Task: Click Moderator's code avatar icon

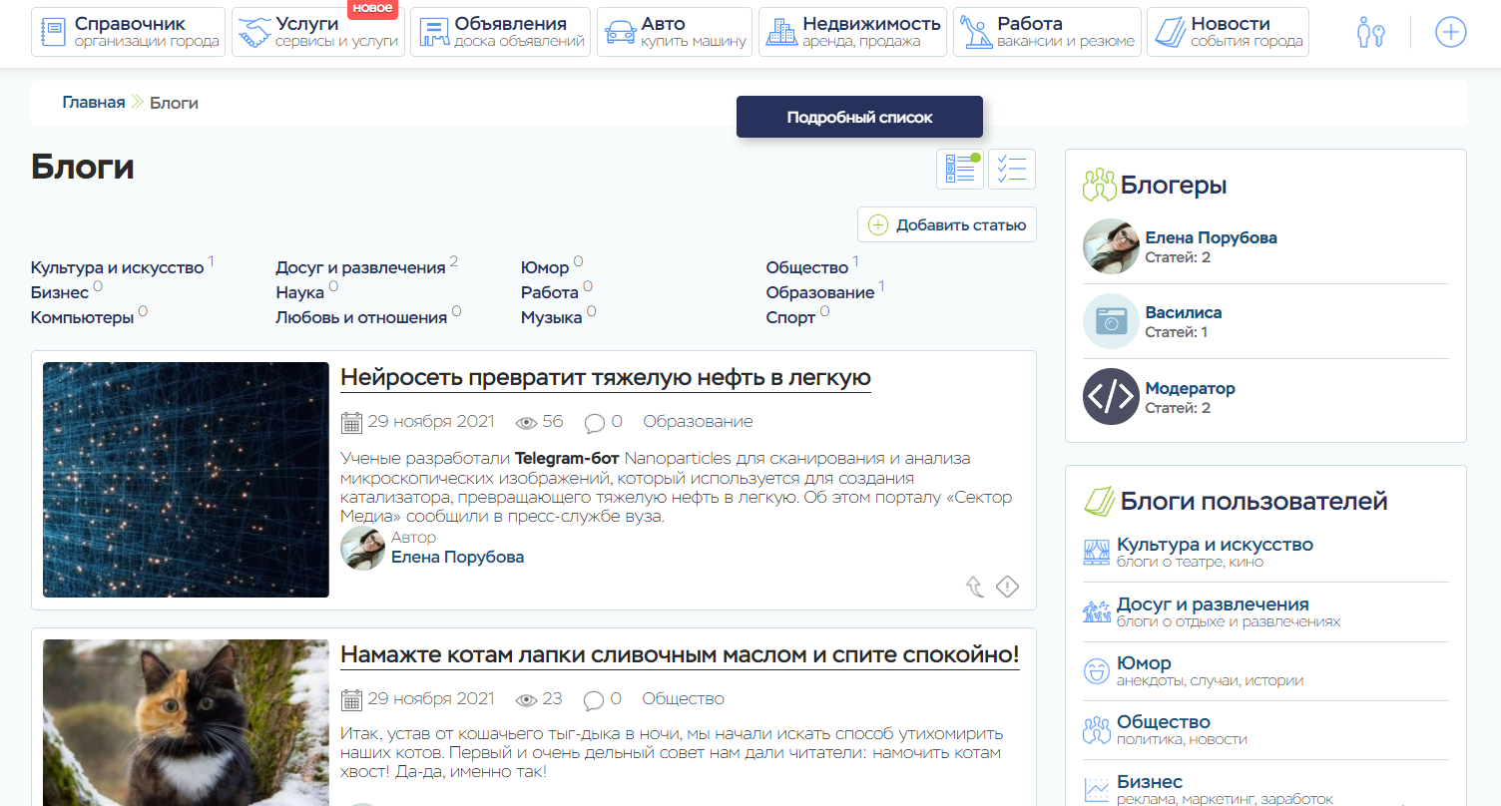Action: (x=1111, y=397)
